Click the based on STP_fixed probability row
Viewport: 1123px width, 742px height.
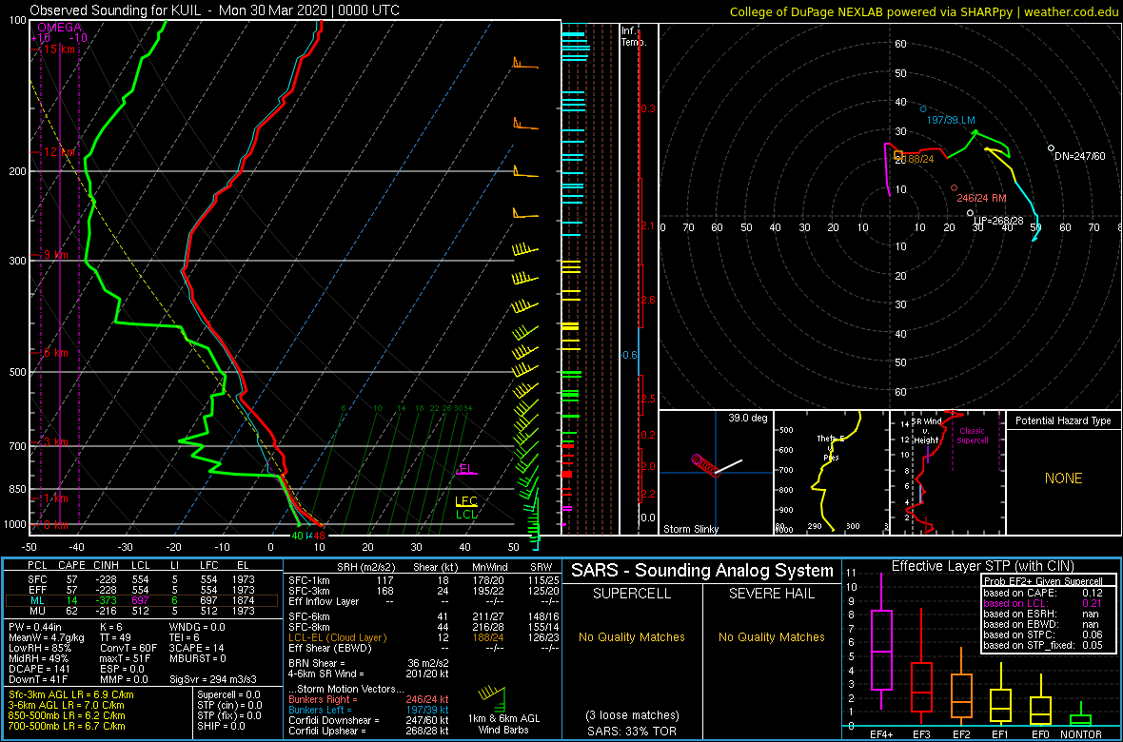tap(1045, 647)
